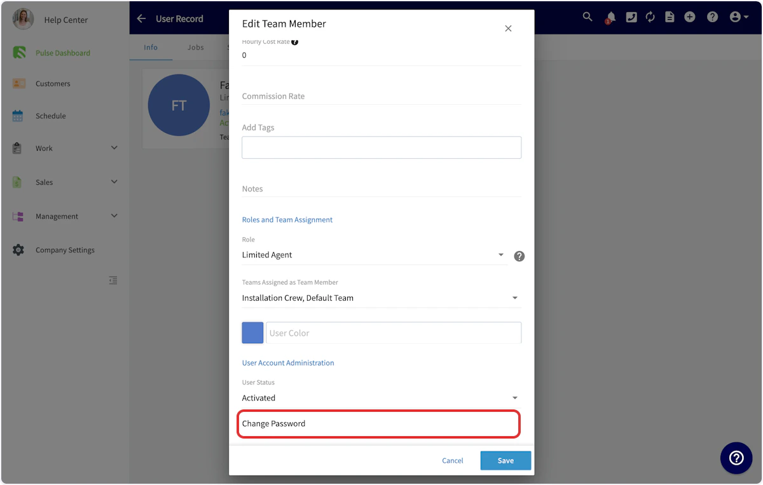Expand the Sales menu chevron

(114, 182)
